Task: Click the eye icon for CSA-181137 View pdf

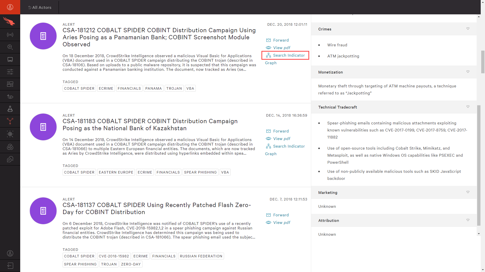Action: click(268, 222)
